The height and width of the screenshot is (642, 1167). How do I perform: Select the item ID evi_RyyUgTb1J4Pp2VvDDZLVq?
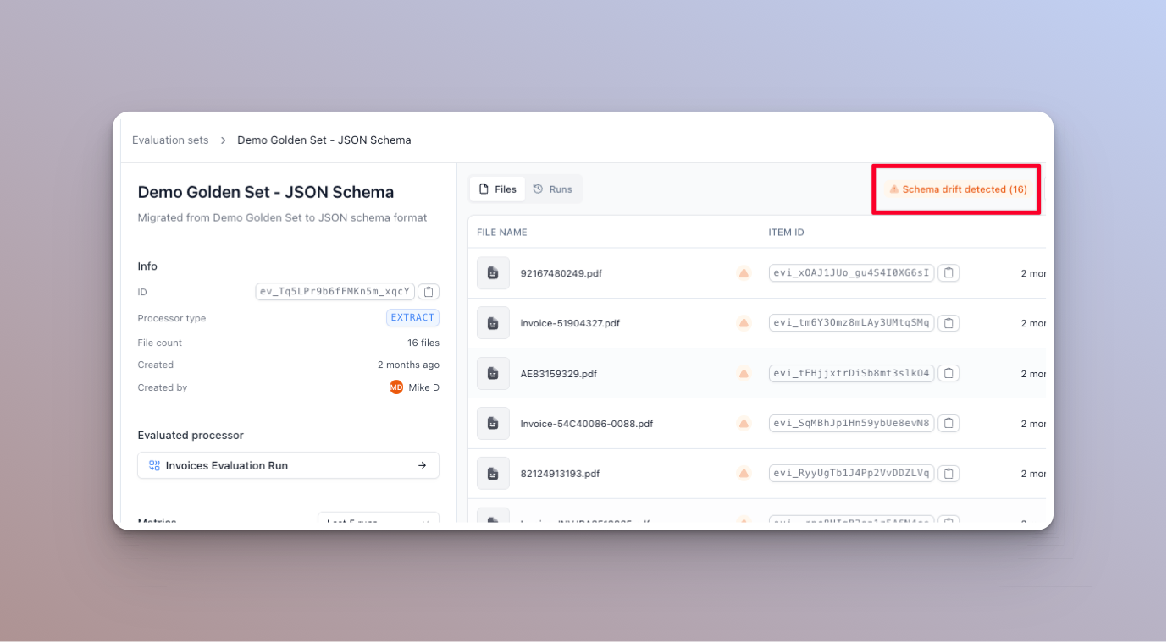coord(852,473)
